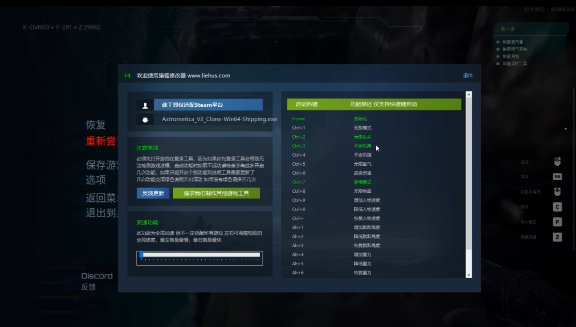Click the 反馈更新 button
Image resolution: width=576 pixels, height=327 pixels.
click(153, 193)
